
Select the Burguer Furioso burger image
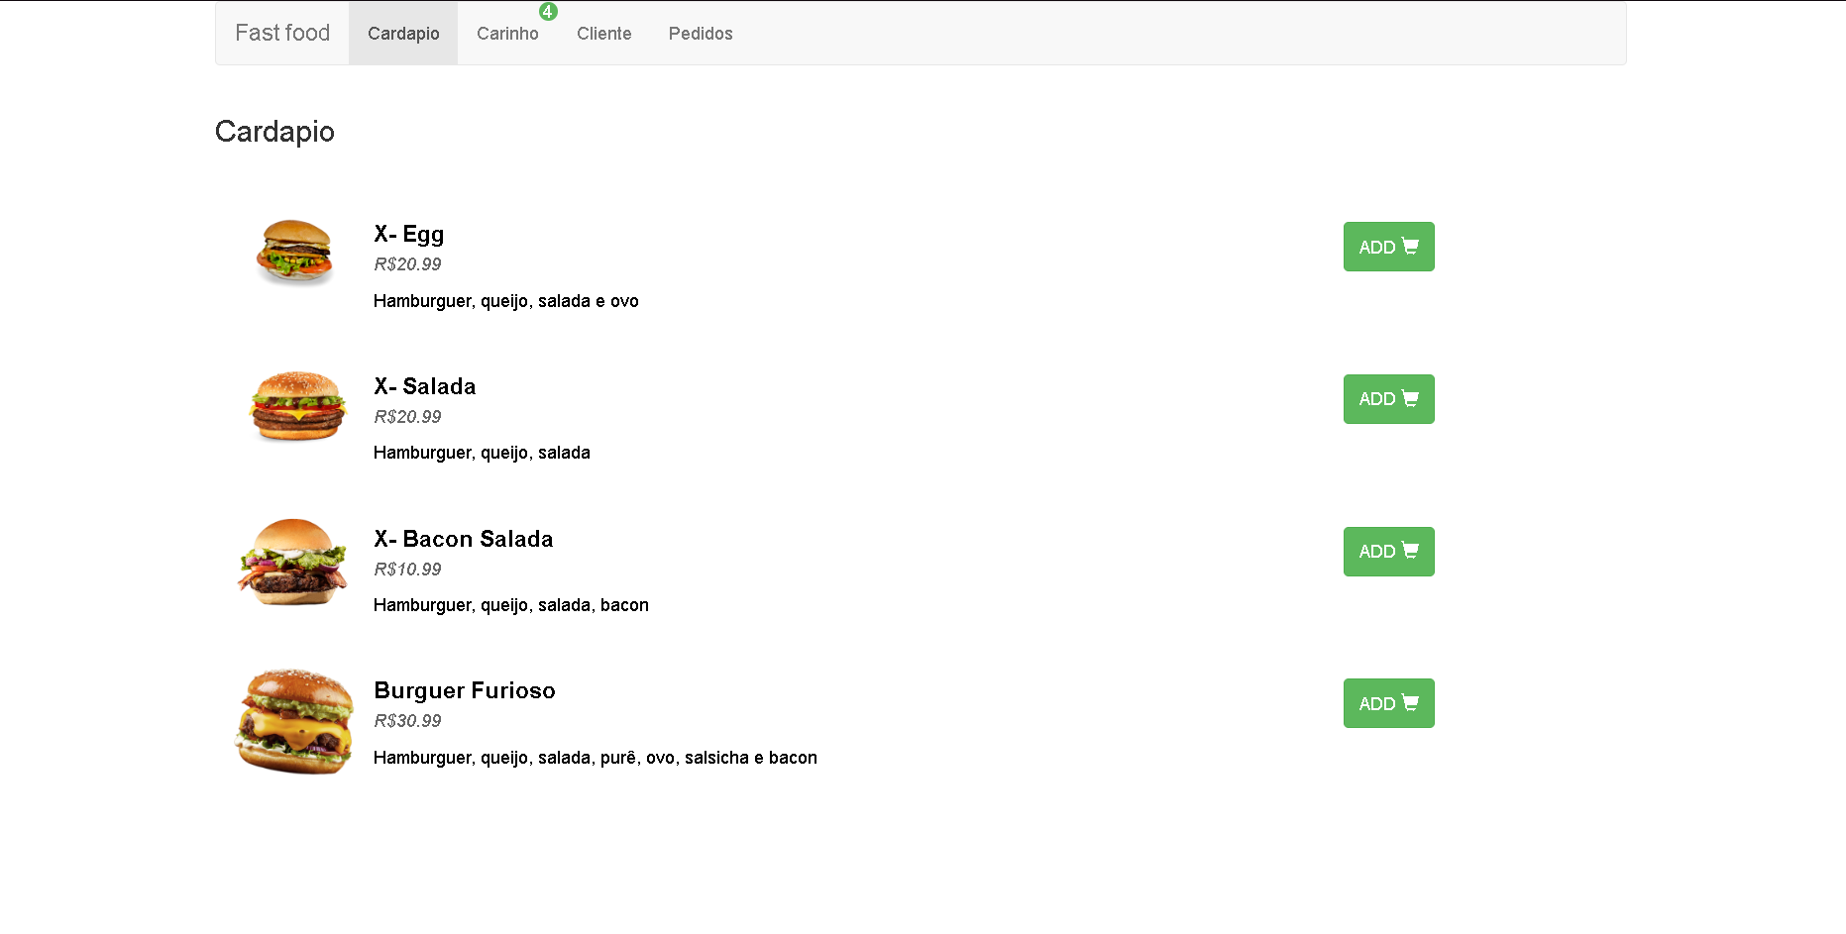[294, 721]
